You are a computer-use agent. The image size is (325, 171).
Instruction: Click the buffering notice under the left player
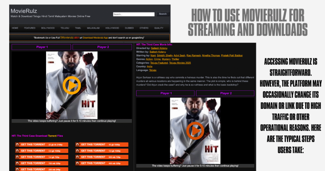point(72,121)
